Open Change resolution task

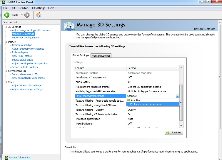22,45
